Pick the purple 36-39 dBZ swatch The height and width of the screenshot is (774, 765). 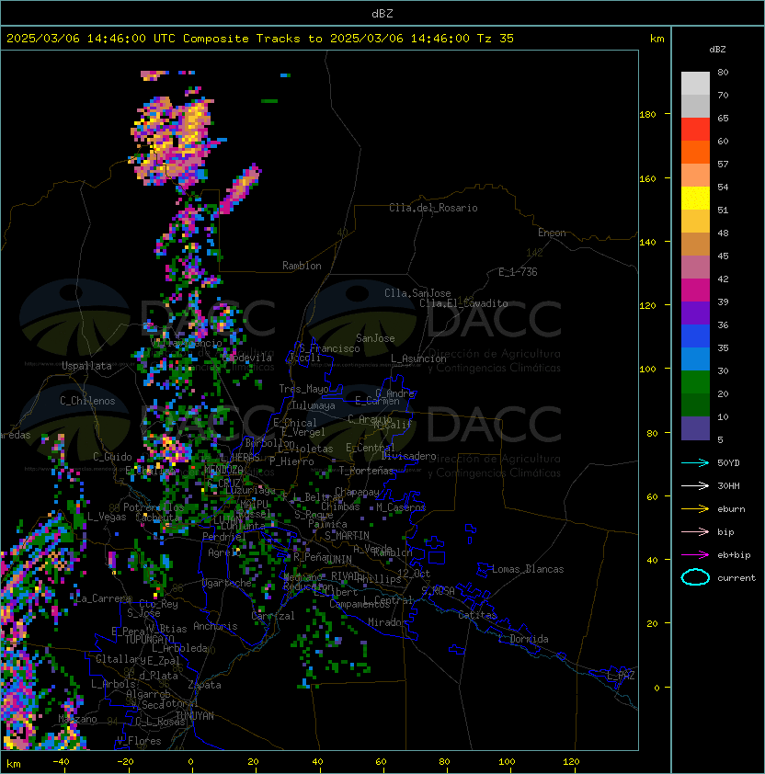click(x=695, y=313)
